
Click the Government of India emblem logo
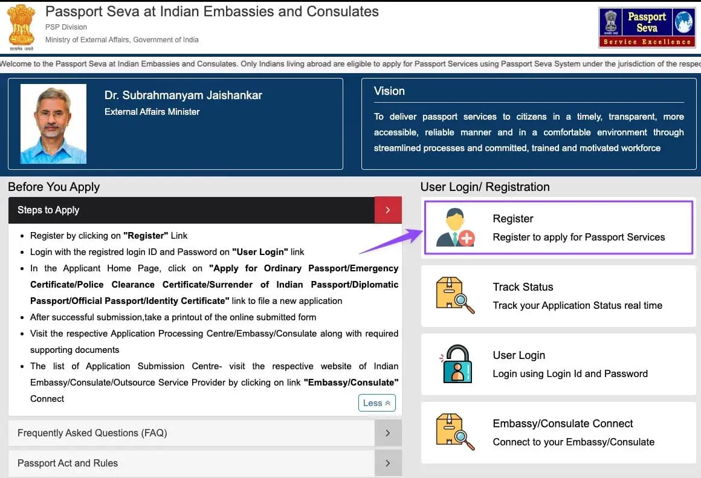21,27
